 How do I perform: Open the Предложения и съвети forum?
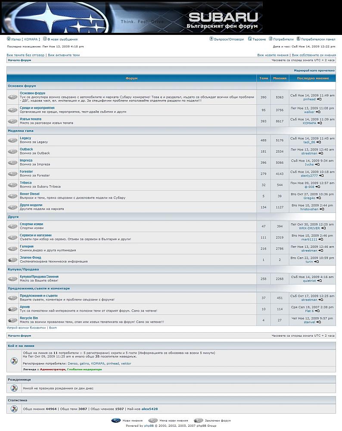pos(39,296)
